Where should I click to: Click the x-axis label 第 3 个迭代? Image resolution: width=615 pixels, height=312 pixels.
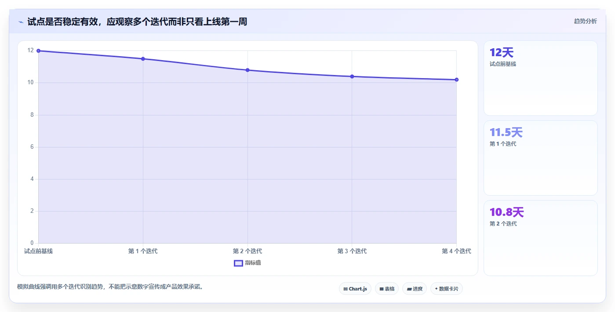[x=352, y=251]
